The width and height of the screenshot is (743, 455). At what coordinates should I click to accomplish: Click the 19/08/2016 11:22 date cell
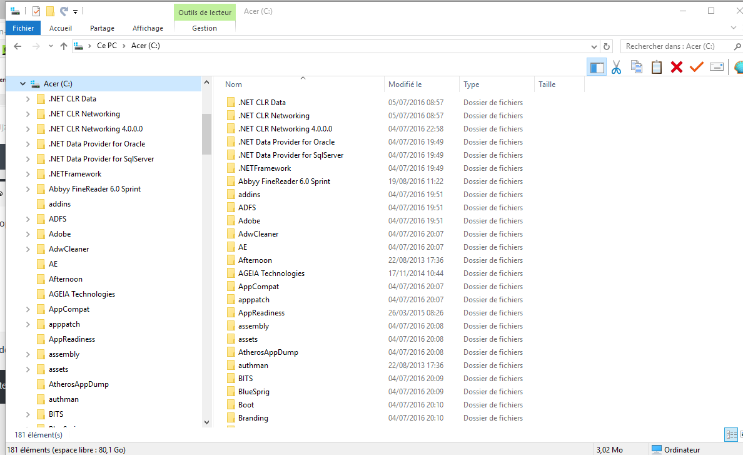pyautogui.click(x=415, y=181)
